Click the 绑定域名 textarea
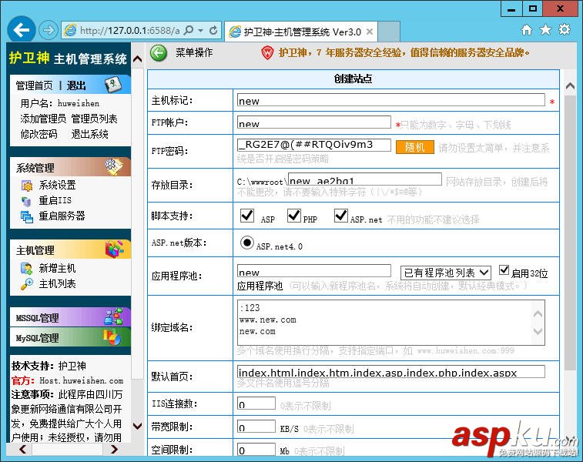Image resolution: width=583 pixels, height=462 pixels. pos(391,323)
